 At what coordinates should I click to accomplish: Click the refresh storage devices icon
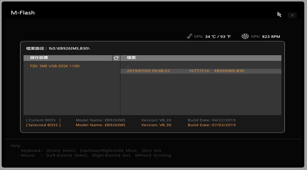pos(116,58)
